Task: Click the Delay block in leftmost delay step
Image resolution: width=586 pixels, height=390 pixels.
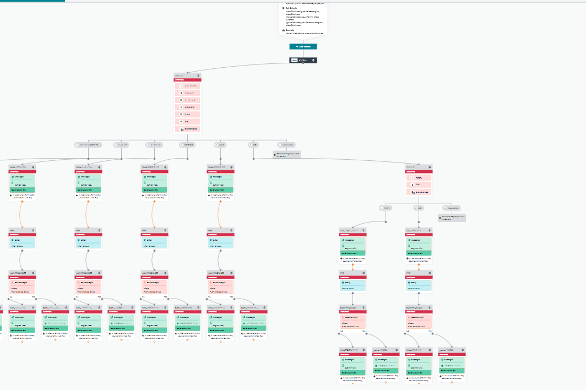Action: (x=22, y=241)
